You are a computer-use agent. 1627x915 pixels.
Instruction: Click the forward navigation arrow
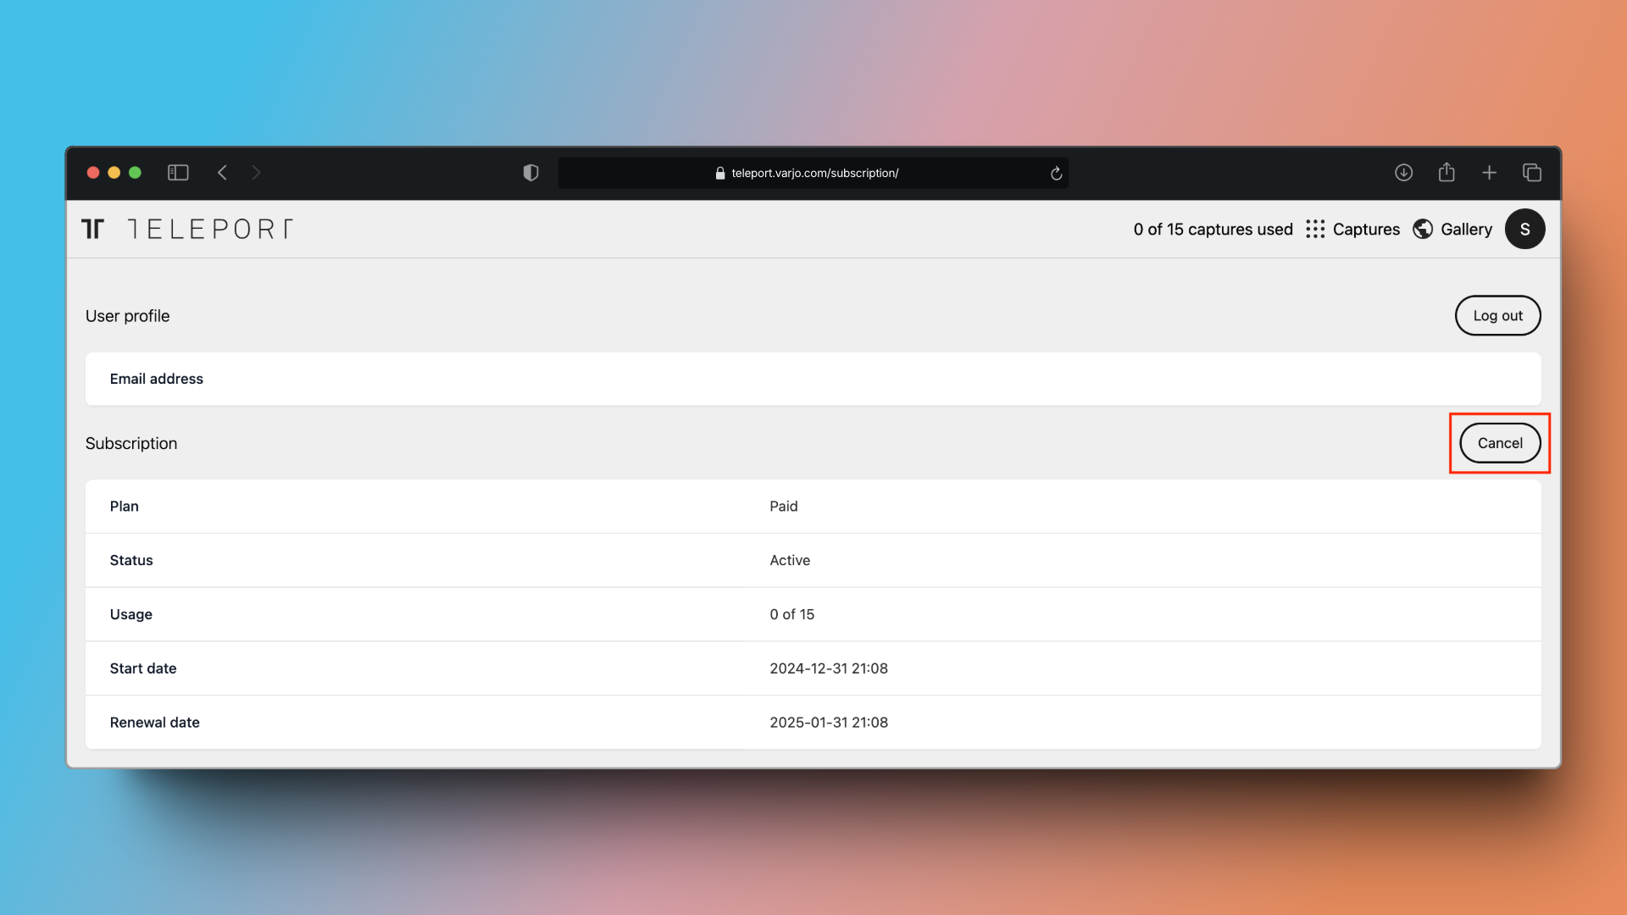(256, 173)
